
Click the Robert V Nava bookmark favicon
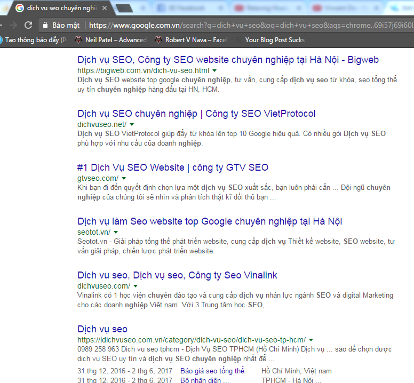pos(158,40)
